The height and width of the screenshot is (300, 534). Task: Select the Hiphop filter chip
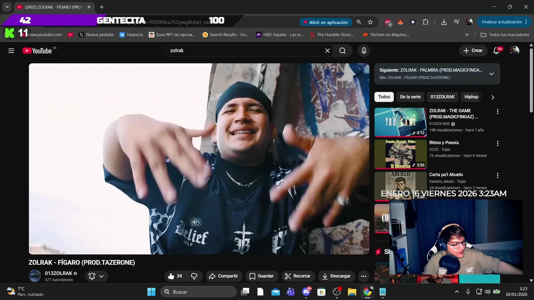[471, 97]
